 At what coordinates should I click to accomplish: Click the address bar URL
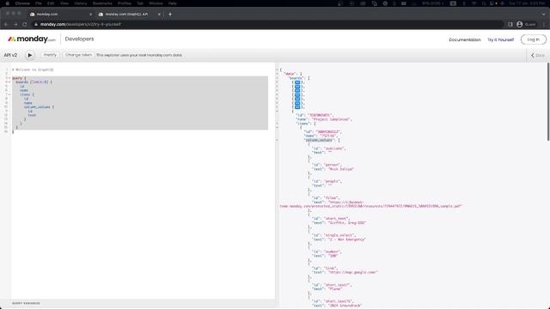click(x=81, y=24)
